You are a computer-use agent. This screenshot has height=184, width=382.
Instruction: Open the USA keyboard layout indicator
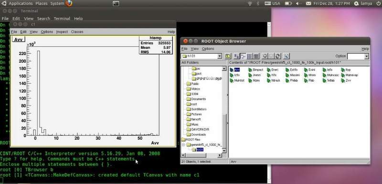pyautogui.click(x=272, y=3)
